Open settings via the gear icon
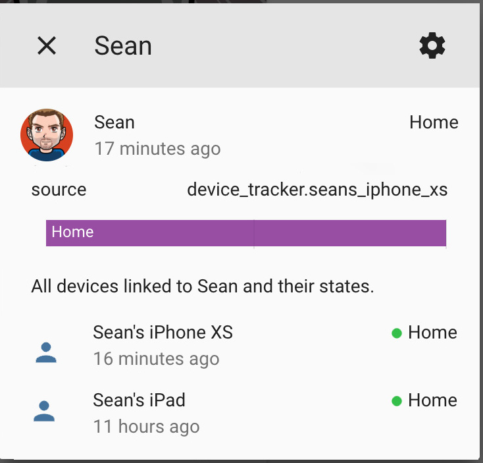 tap(432, 45)
